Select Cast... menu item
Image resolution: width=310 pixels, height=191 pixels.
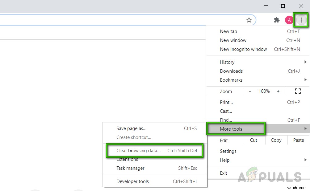coord(258,111)
